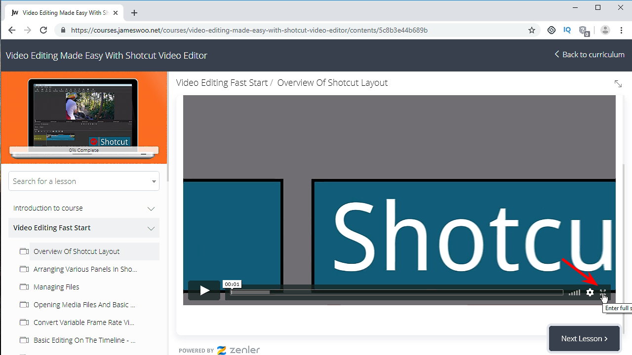Click video icon beside Basic Editing On The Timeline
Viewport: 632px width, 355px height.
(24, 340)
